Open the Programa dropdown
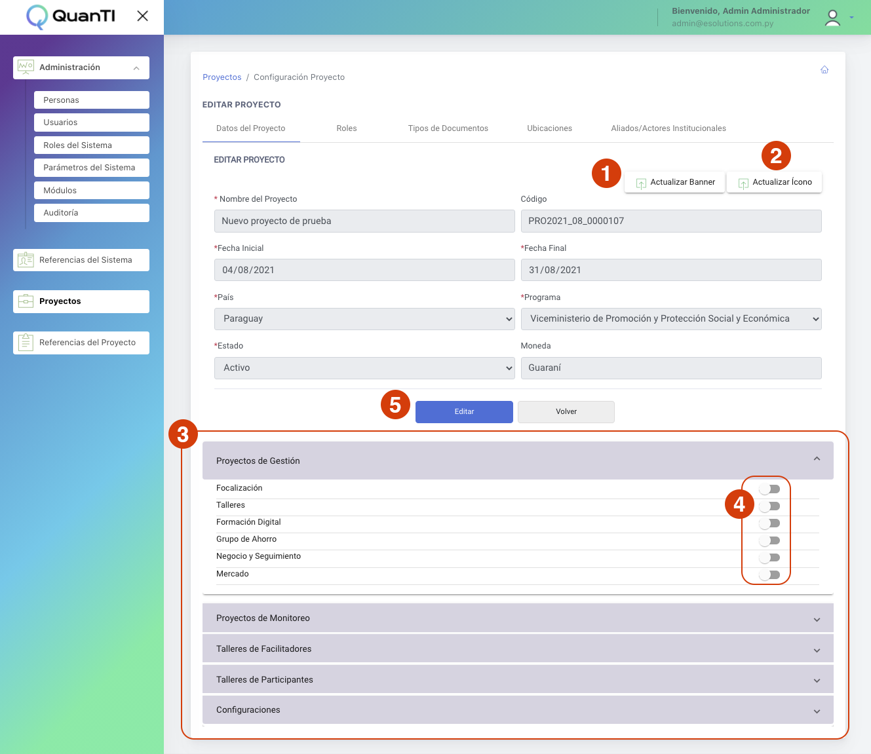871x754 pixels. tap(671, 319)
